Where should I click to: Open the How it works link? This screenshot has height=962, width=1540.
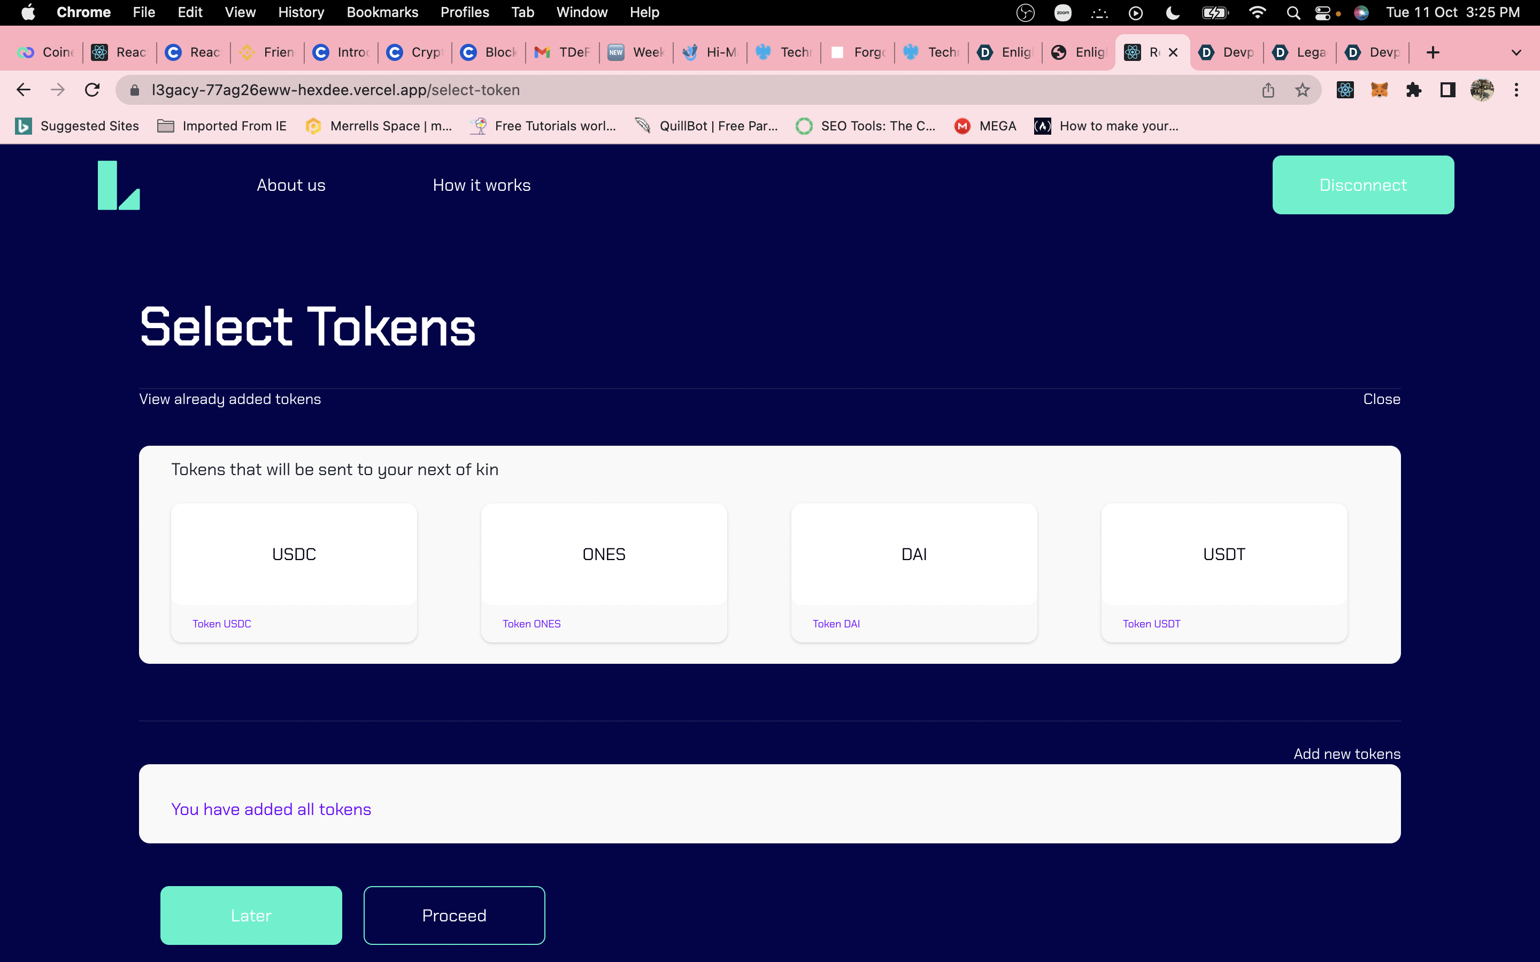coord(481,185)
